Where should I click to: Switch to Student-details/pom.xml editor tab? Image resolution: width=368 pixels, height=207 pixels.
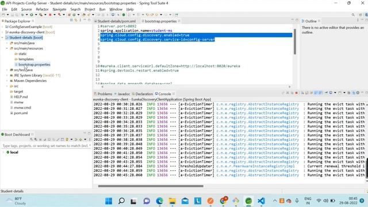tap(116, 21)
